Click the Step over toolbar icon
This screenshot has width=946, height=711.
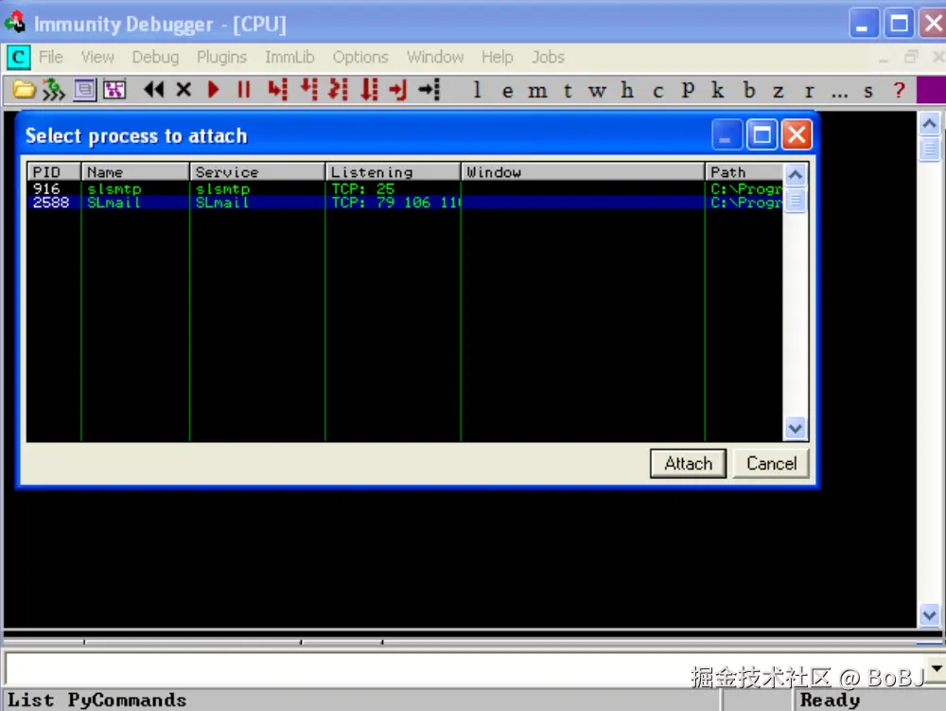[x=309, y=90]
